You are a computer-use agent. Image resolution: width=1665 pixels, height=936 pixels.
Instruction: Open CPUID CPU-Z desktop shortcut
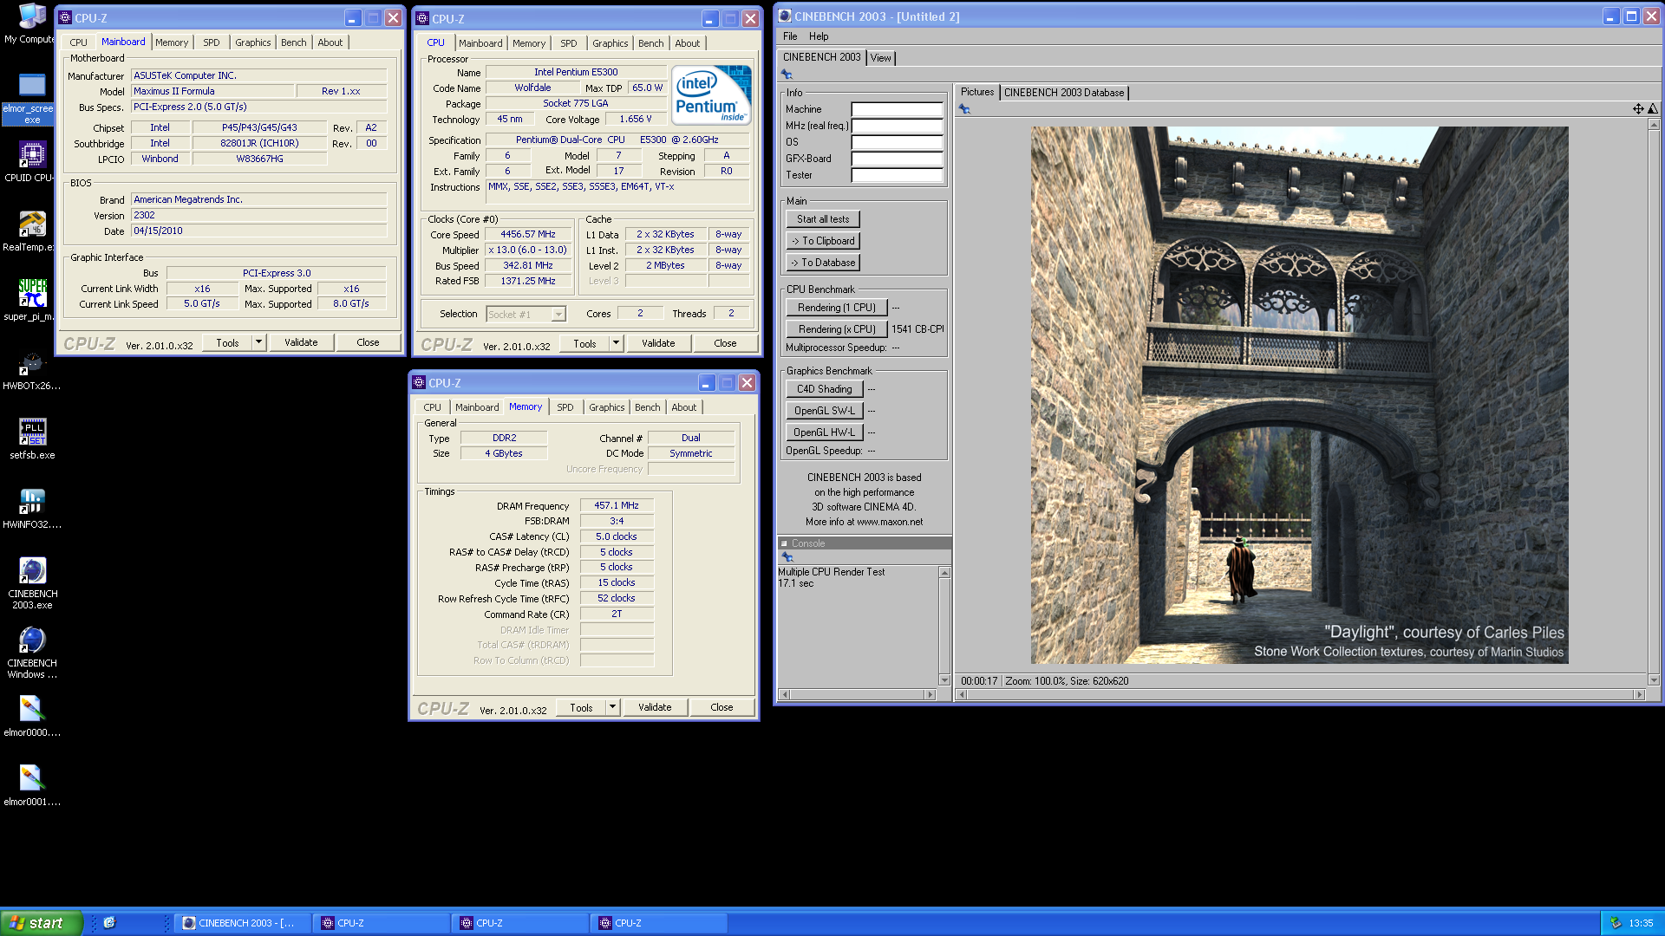pos(31,161)
